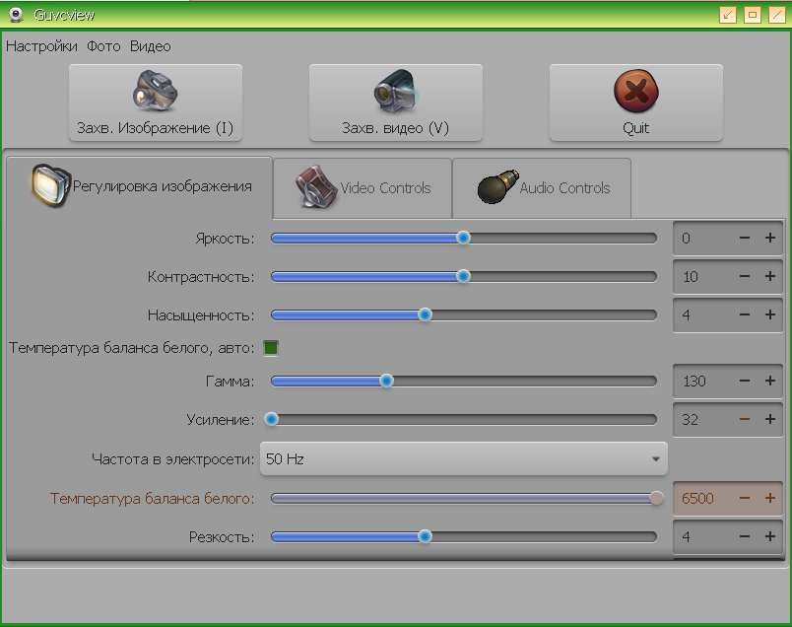The image size is (792, 627).
Task: Increase Насыщенность with plus button
Action: [769, 314]
